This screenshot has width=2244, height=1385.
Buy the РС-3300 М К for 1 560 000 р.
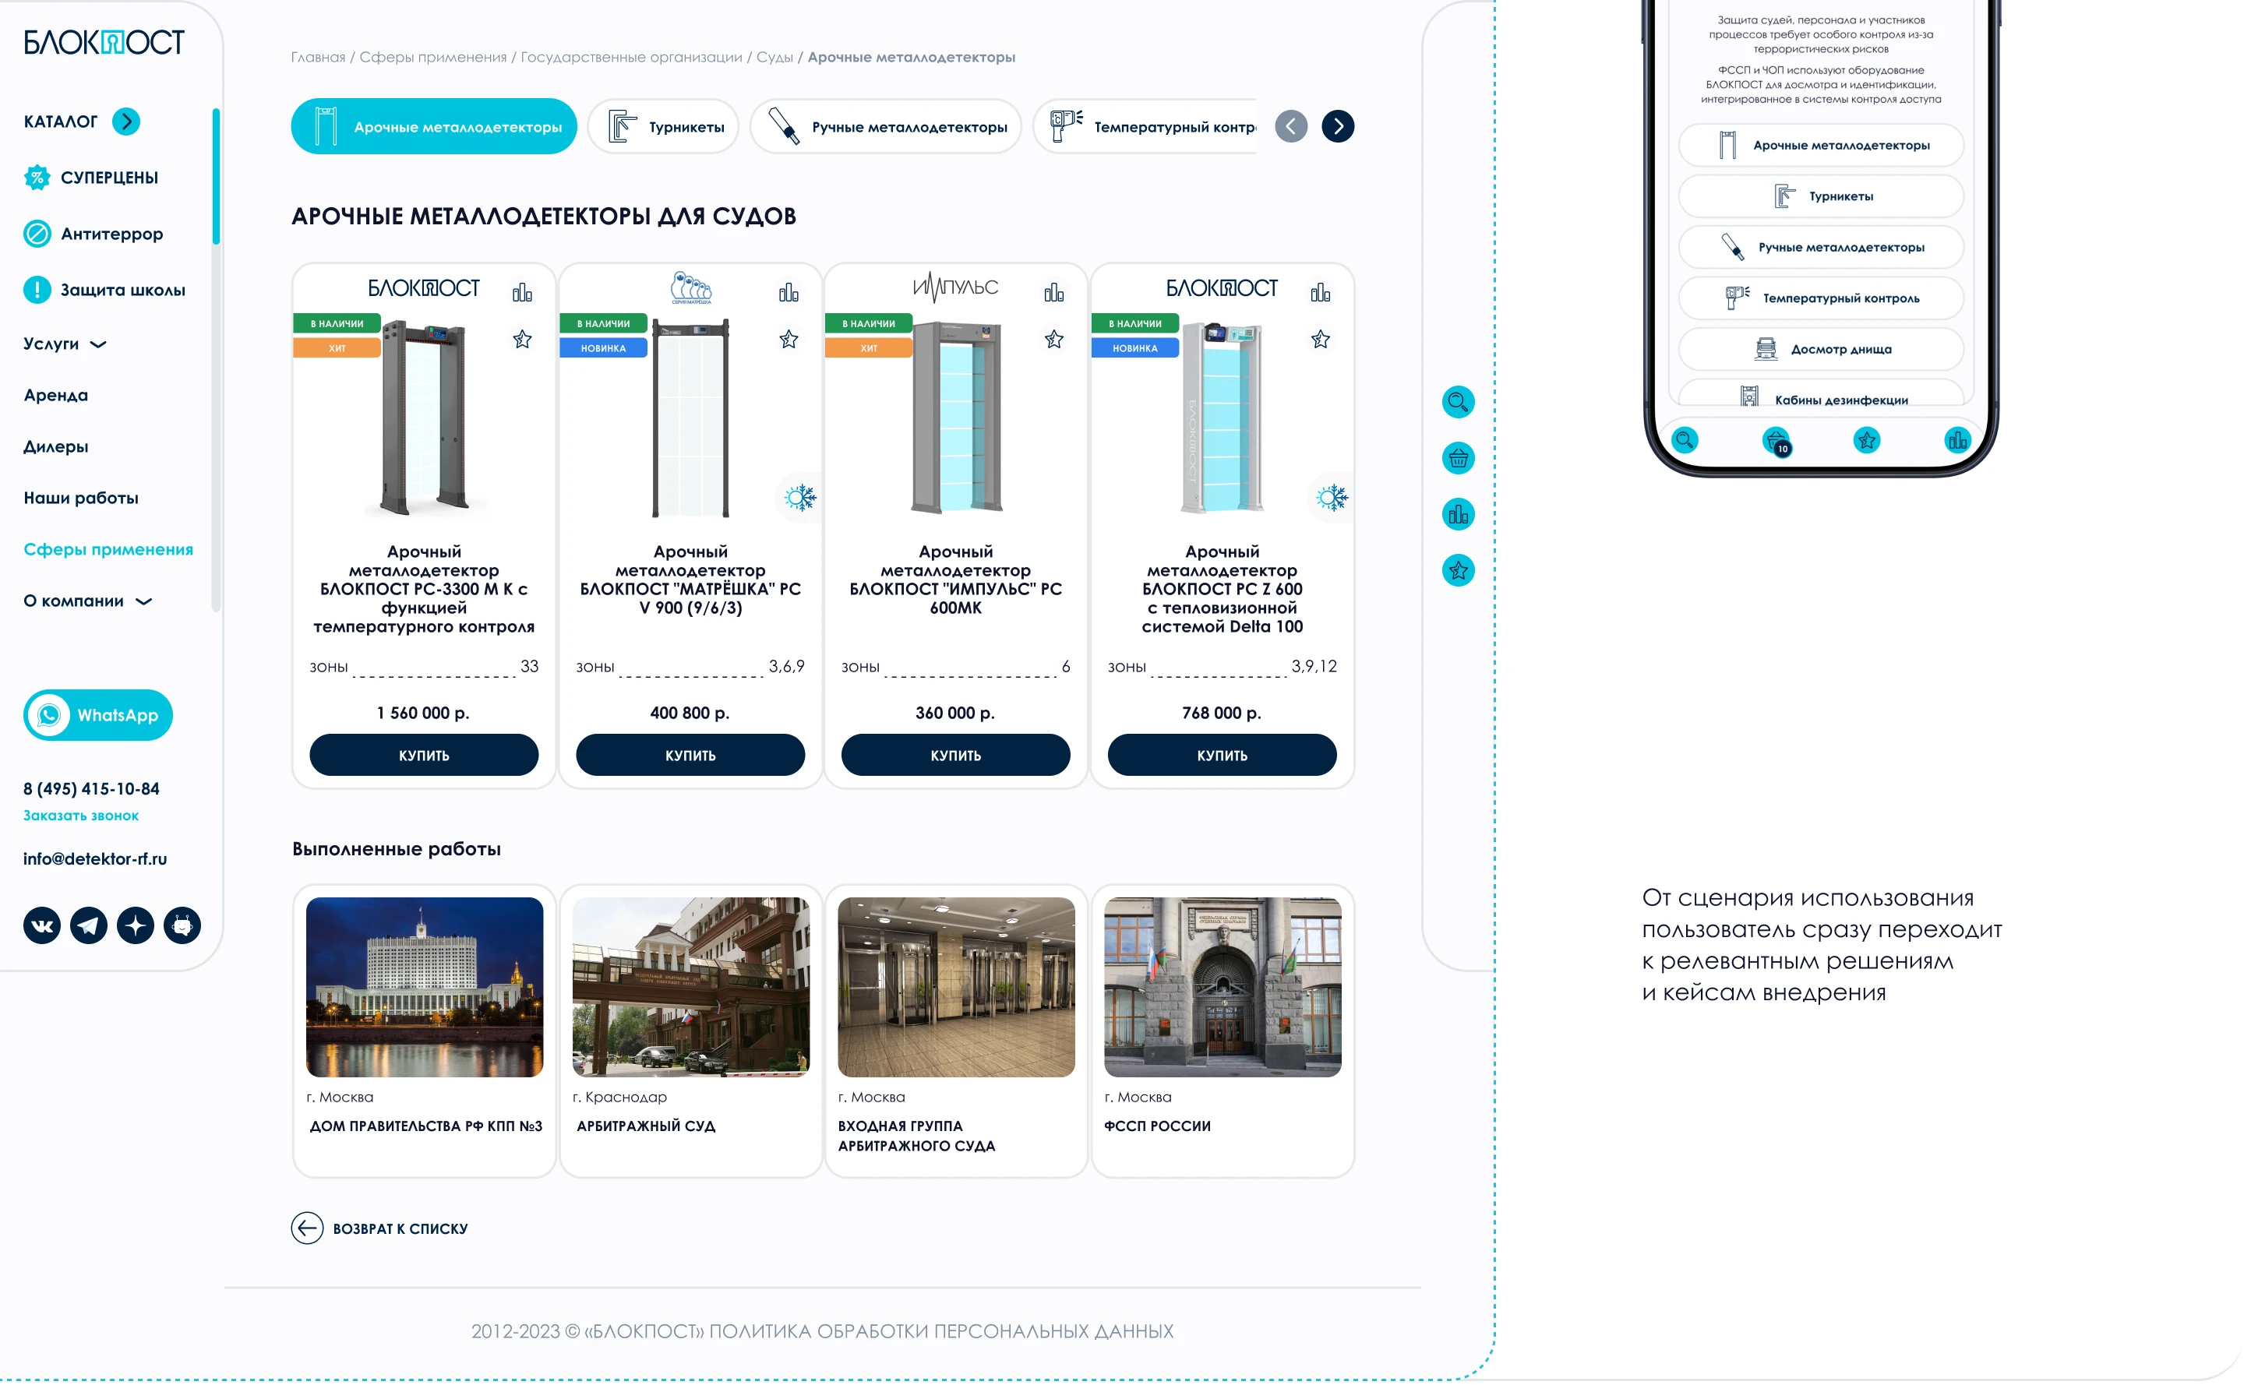424,755
